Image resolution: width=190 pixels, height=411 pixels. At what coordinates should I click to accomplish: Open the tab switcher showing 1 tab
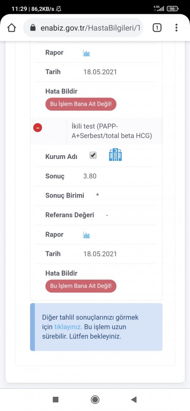click(157, 28)
